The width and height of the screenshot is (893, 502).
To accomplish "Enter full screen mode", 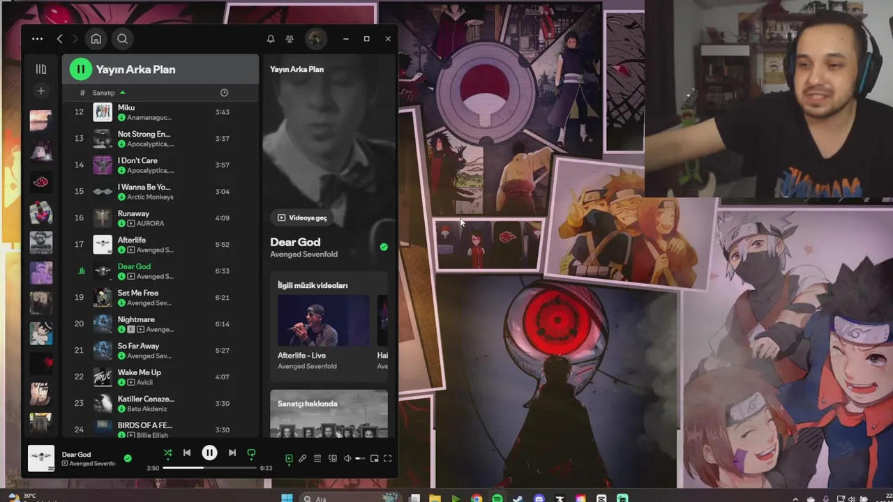I will click(x=388, y=458).
